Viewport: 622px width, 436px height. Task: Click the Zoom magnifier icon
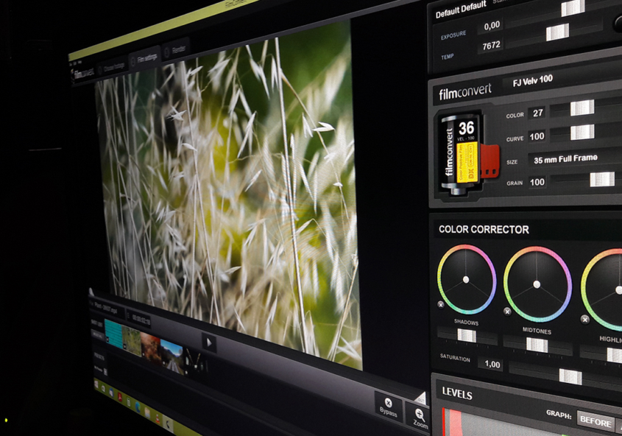point(420,418)
